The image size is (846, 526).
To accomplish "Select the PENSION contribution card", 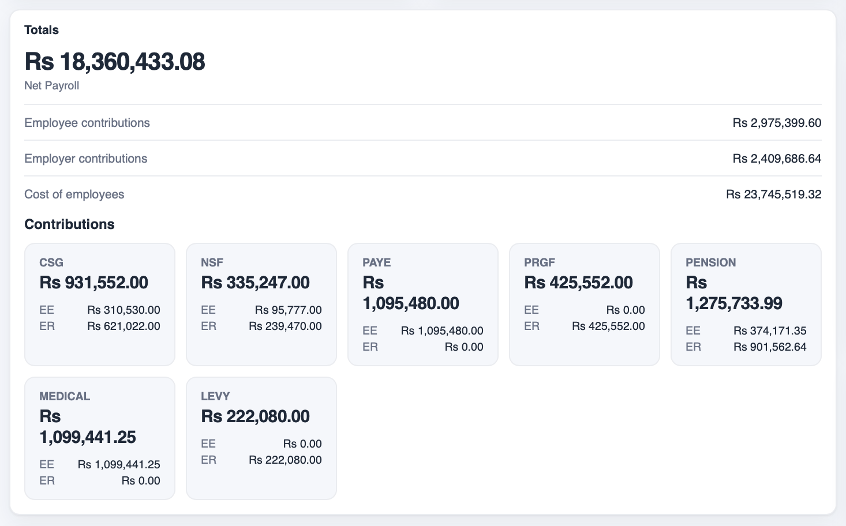I will click(746, 305).
